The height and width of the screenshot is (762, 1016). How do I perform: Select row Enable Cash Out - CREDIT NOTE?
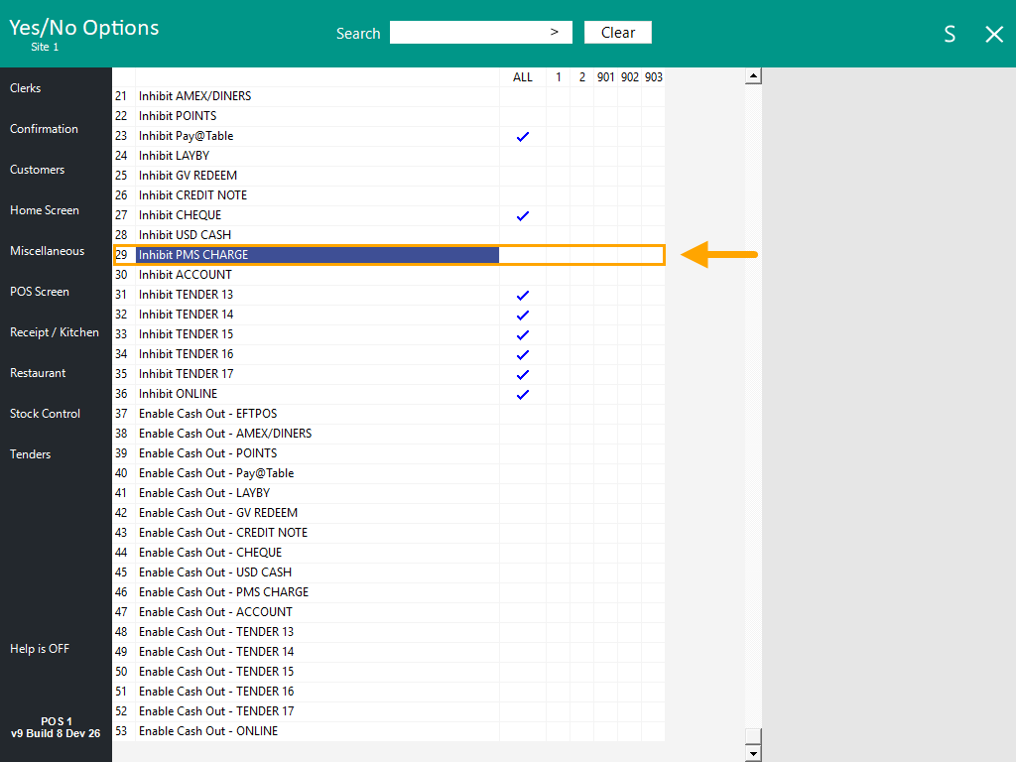(x=389, y=533)
